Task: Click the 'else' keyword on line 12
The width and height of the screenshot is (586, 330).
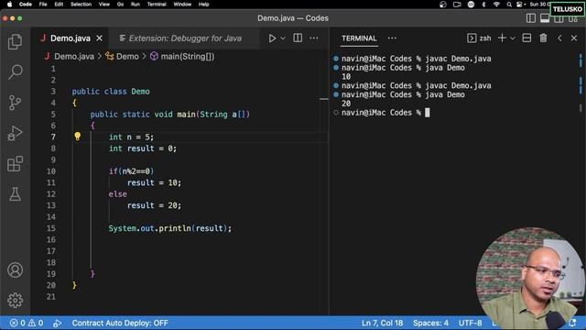Action: pyautogui.click(x=118, y=194)
